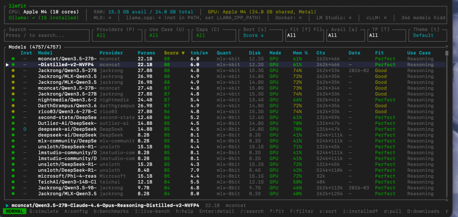Viewport: 458px width, 217px height.
Task: Click the Provider column header
Action: pyautogui.click(x=111, y=53)
